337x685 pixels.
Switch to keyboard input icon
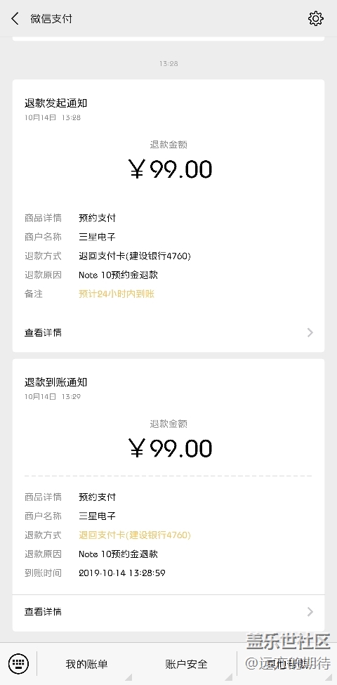tap(18, 664)
